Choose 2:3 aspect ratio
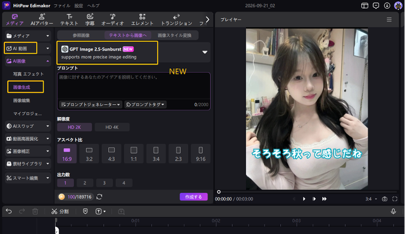The height and width of the screenshot is (234, 405). pos(178,154)
